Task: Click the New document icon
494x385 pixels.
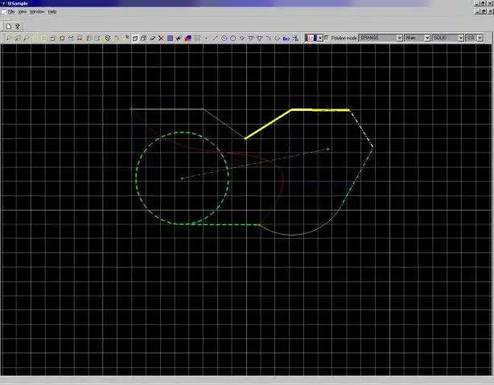Action: point(9,27)
